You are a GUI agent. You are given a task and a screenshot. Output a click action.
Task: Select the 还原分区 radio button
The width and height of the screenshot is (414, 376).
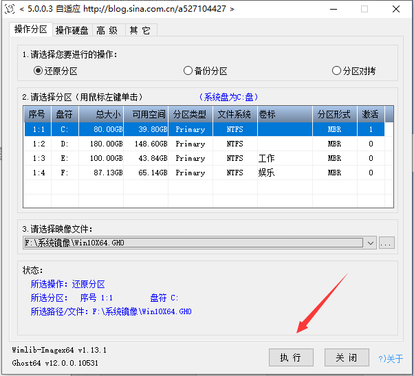pyautogui.click(x=38, y=70)
